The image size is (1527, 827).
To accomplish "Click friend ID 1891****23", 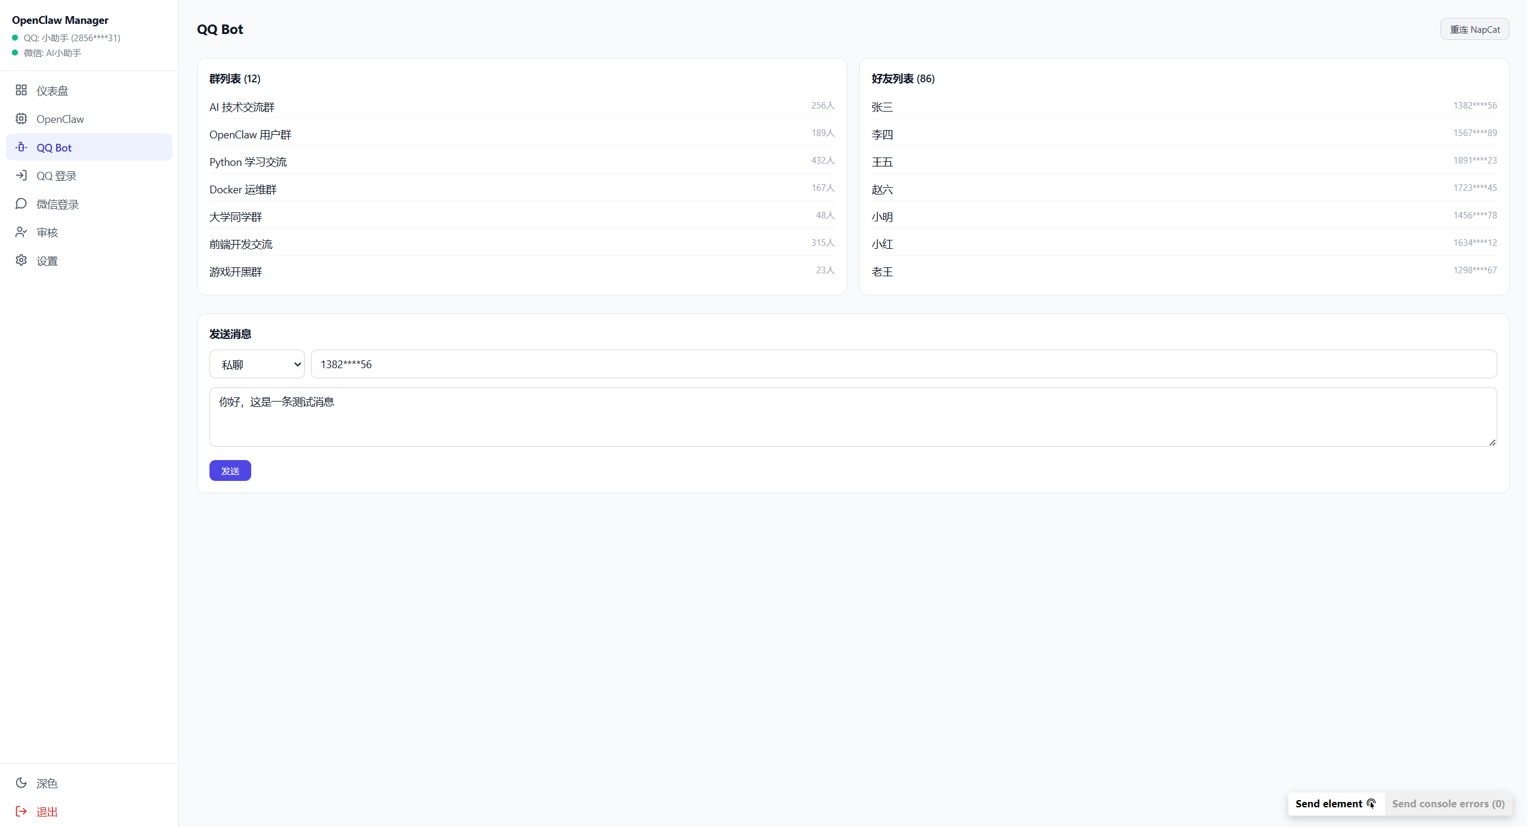I will tap(1474, 161).
